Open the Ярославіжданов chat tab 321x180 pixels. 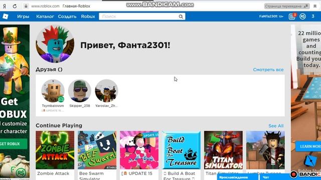click(237, 177)
